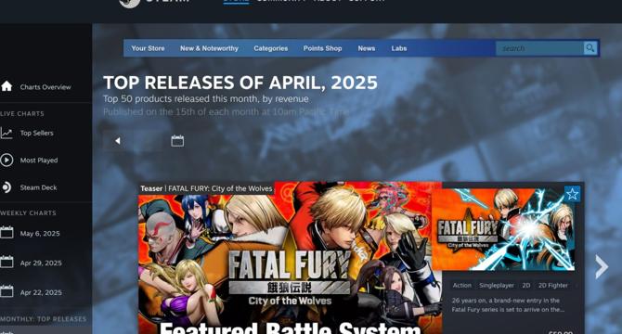Open the Categories menu
Image resolution: width=622 pixels, height=334 pixels.
(x=271, y=48)
